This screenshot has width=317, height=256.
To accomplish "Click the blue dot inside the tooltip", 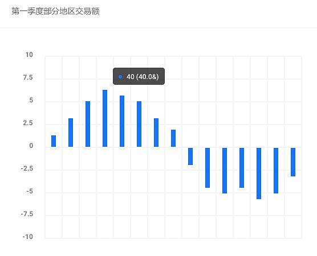I will point(120,77).
